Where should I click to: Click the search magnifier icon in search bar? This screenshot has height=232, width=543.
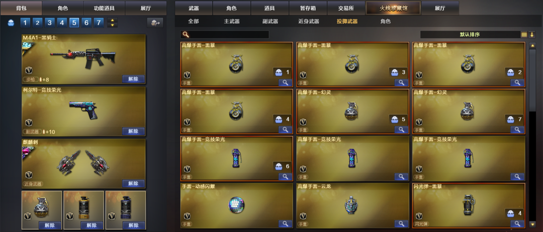point(185,35)
